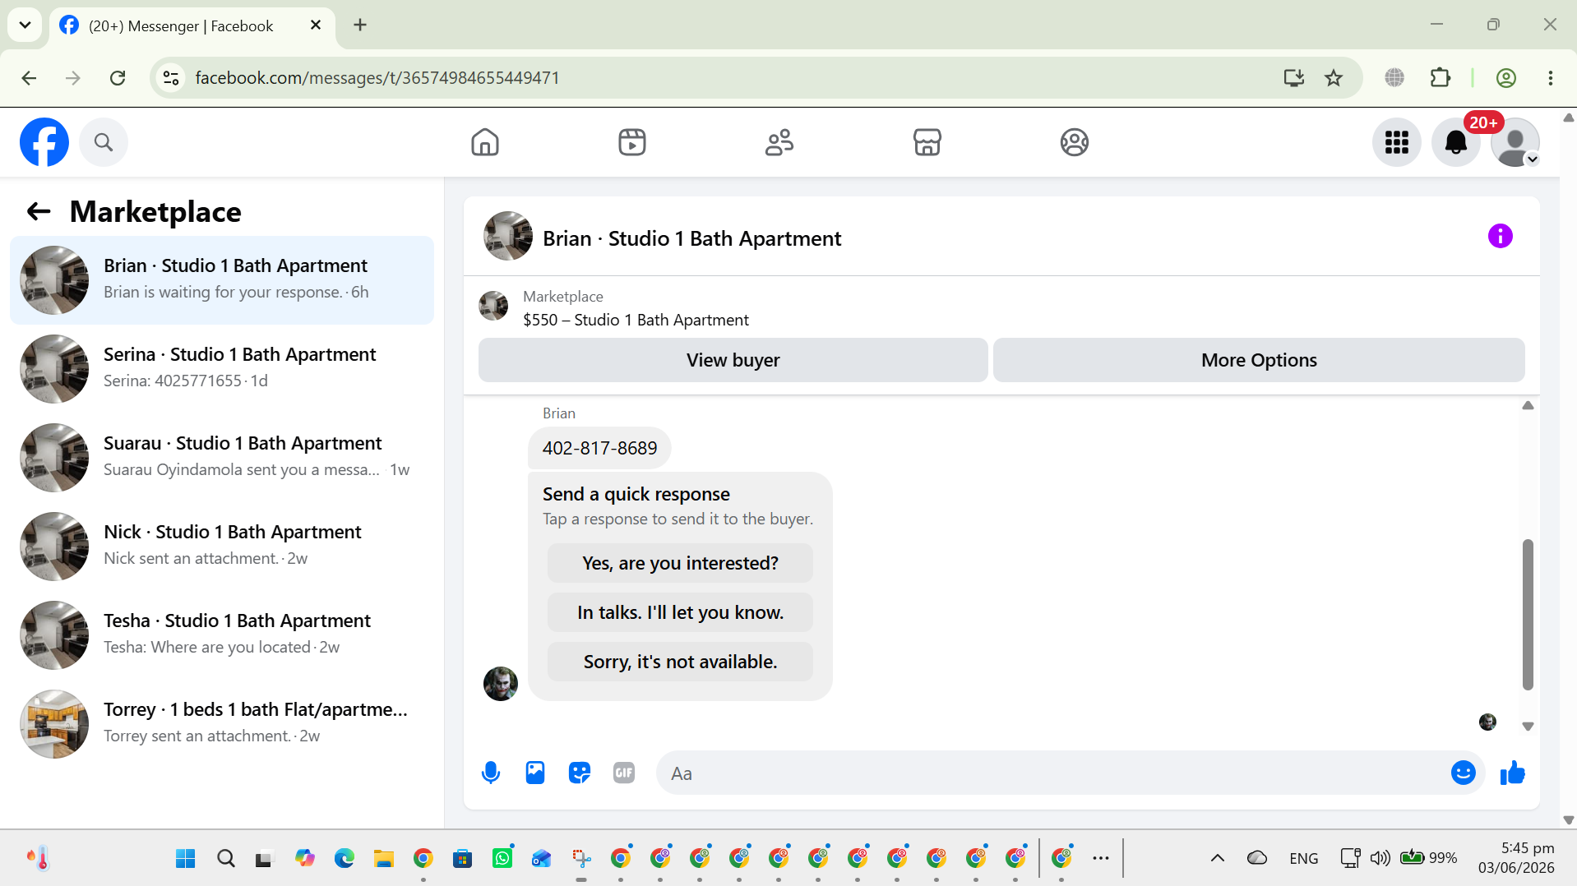Send quick reply 'Yes, are you interested?'
This screenshot has height=886, width=1577.
680,563
